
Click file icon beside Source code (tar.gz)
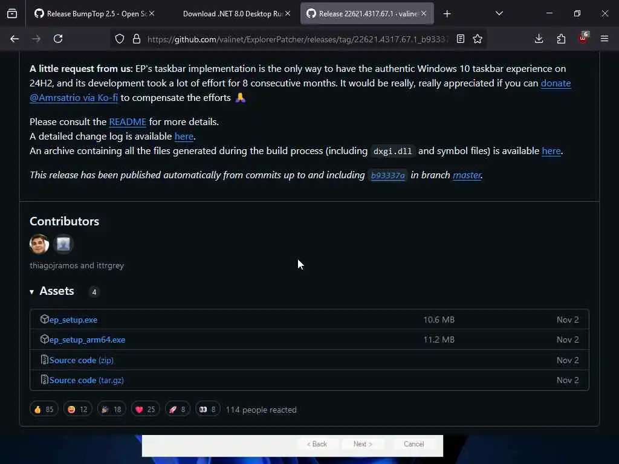coord(44,379)
